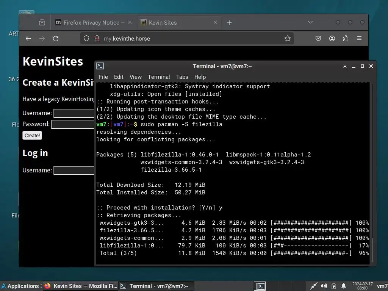Image resolution: width=388 pixels, height=291 pixels.
Task: Open Terminal Tabs menu
Action: point(182,77)
